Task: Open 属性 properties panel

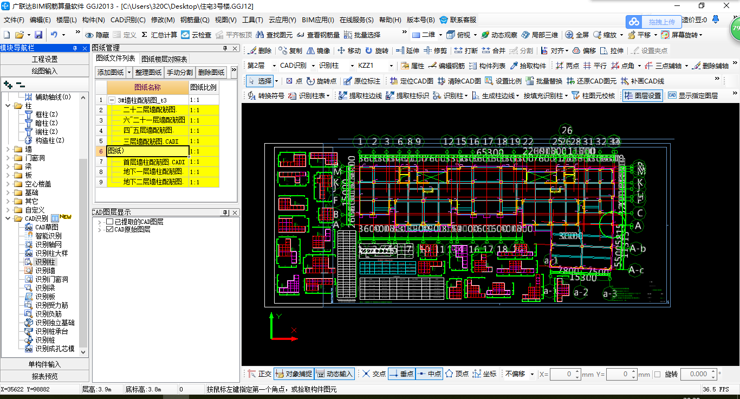Action: 413,66
